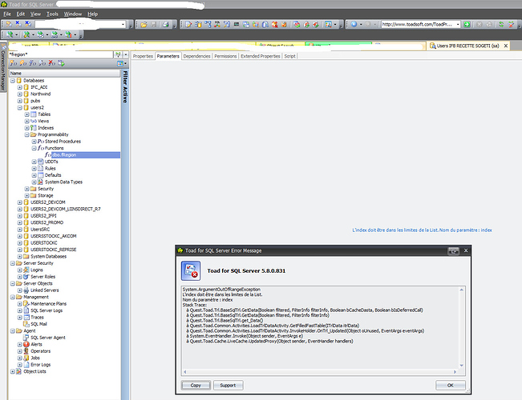Collapse the Functions node
522x400 pixels.
pos(34,148)
